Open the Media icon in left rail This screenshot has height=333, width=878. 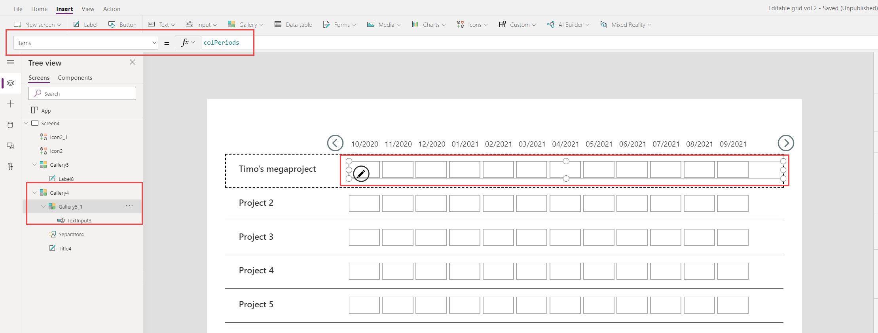11,146
